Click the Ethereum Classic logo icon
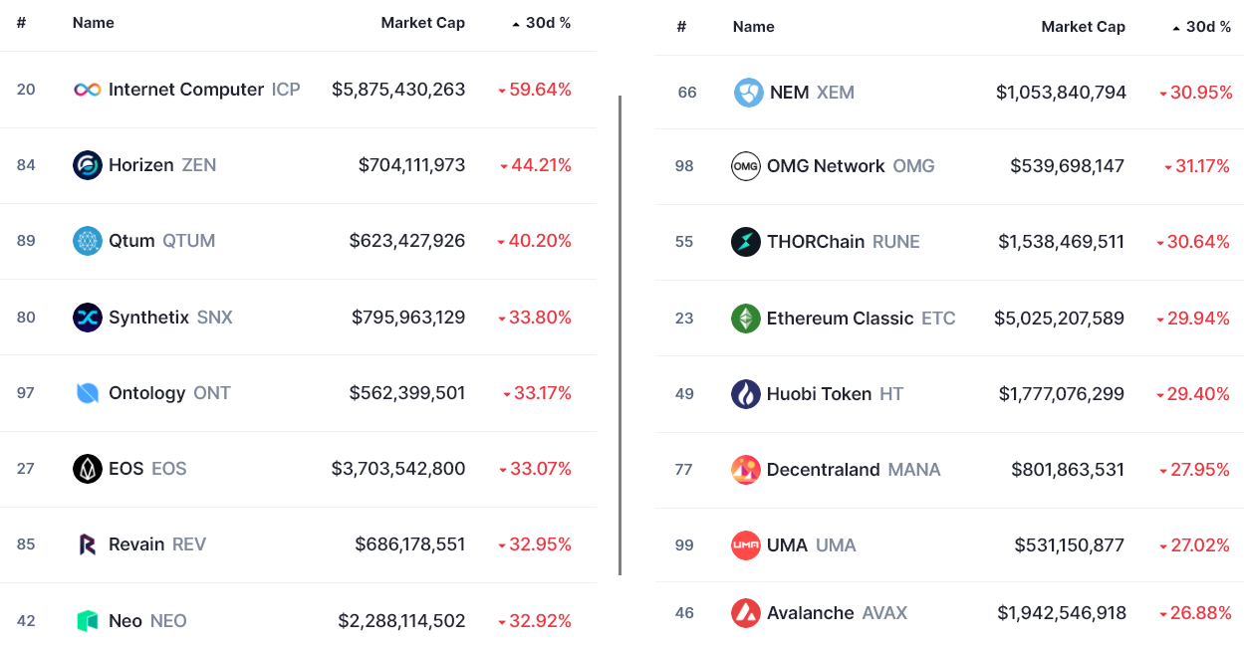 [746, 319]
